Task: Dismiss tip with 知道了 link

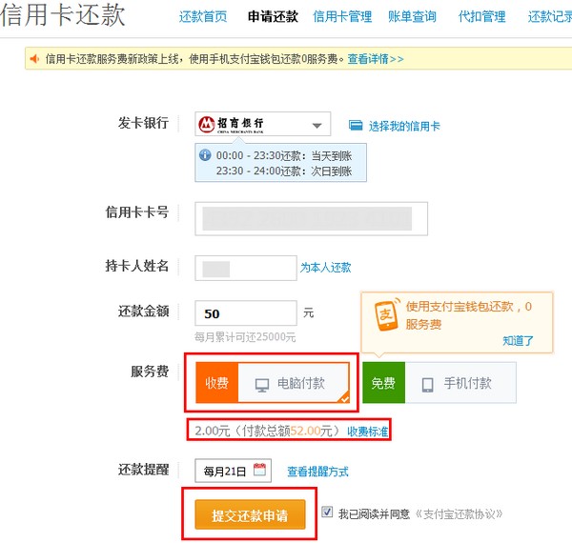Action: [518, 341]
